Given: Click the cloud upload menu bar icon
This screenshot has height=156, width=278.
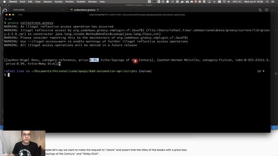Looking at the screenshot, I should click(x=187, y=2).
